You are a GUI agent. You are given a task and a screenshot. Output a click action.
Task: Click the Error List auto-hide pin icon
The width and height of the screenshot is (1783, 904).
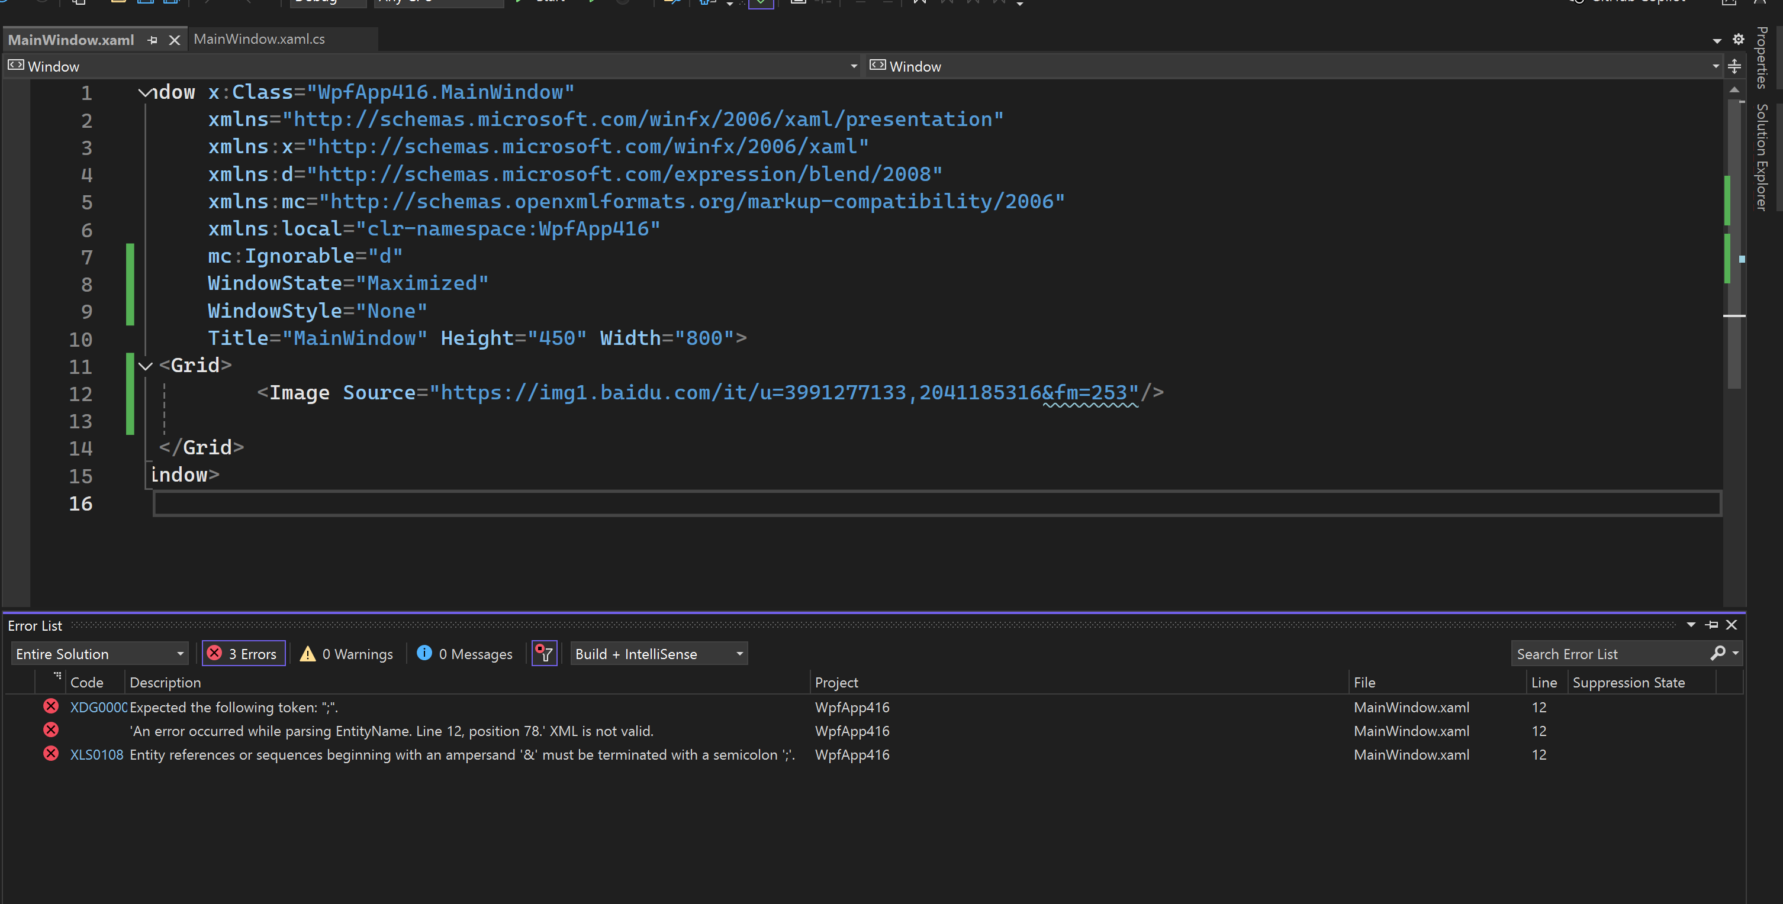tap(1712, 625)
